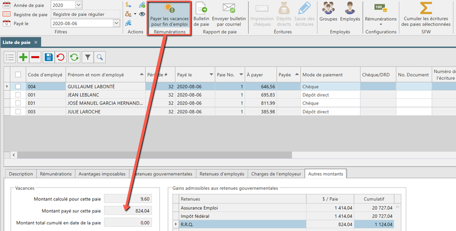Refresh the list with green arrows icon
Screen dimensions: 456x231
(x=74, y=57)
